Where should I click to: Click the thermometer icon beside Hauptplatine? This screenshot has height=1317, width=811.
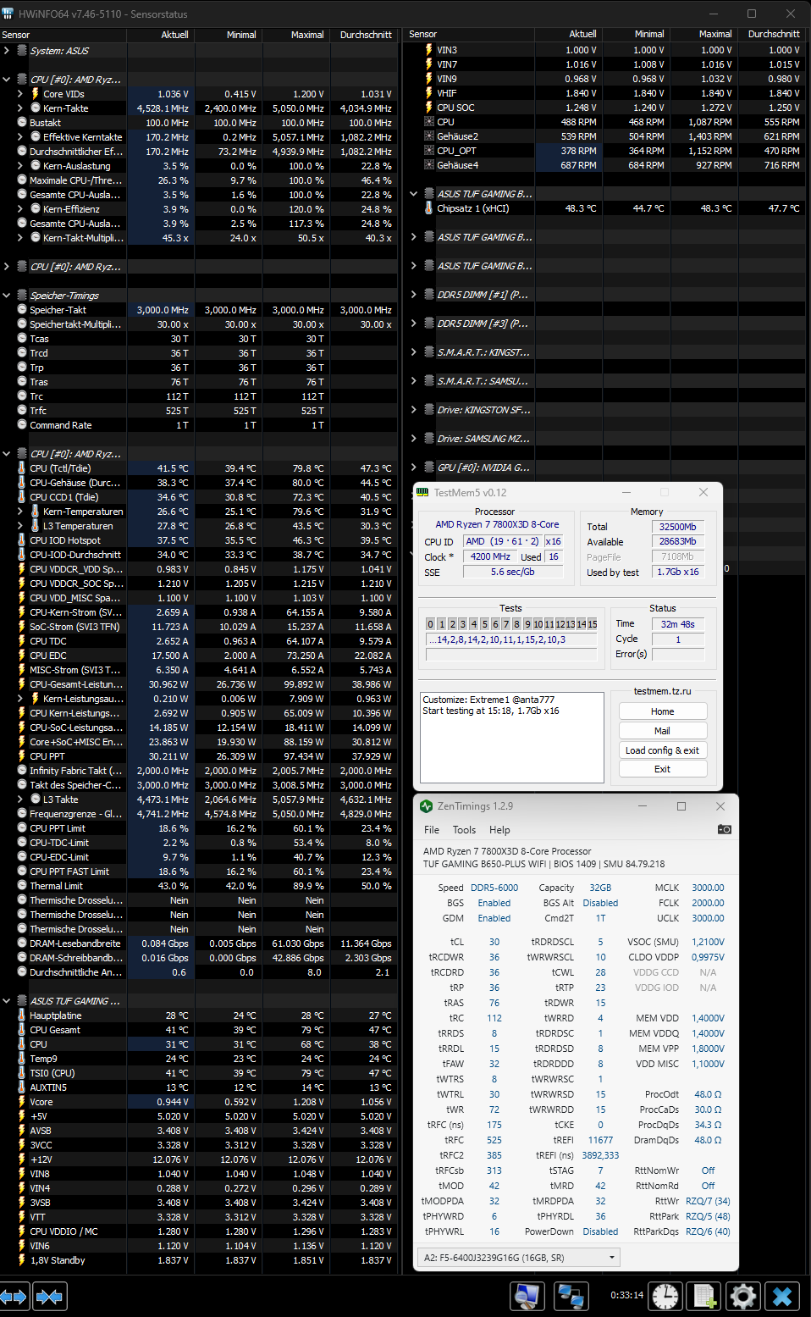[x=22, y=1015]
